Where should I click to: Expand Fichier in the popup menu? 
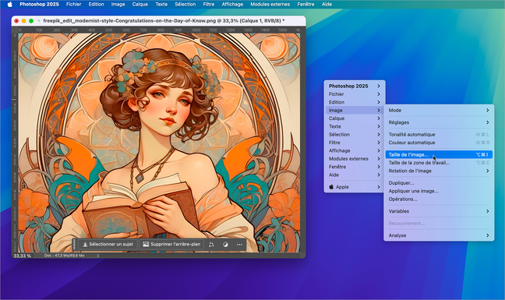(355, 94)
